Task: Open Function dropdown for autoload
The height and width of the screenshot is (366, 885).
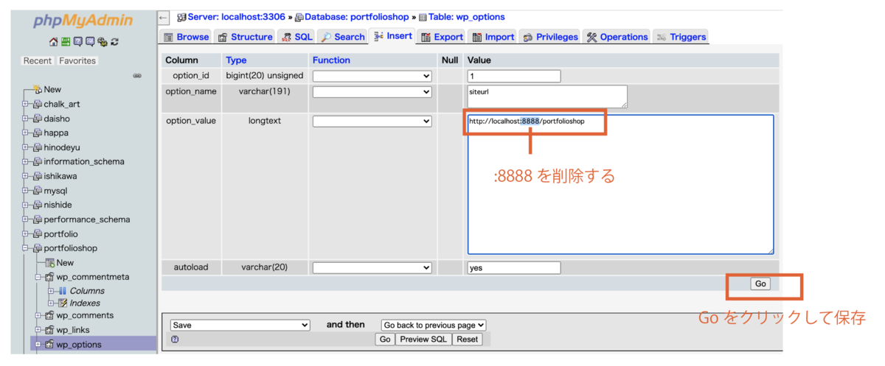Action: point(372,268)
